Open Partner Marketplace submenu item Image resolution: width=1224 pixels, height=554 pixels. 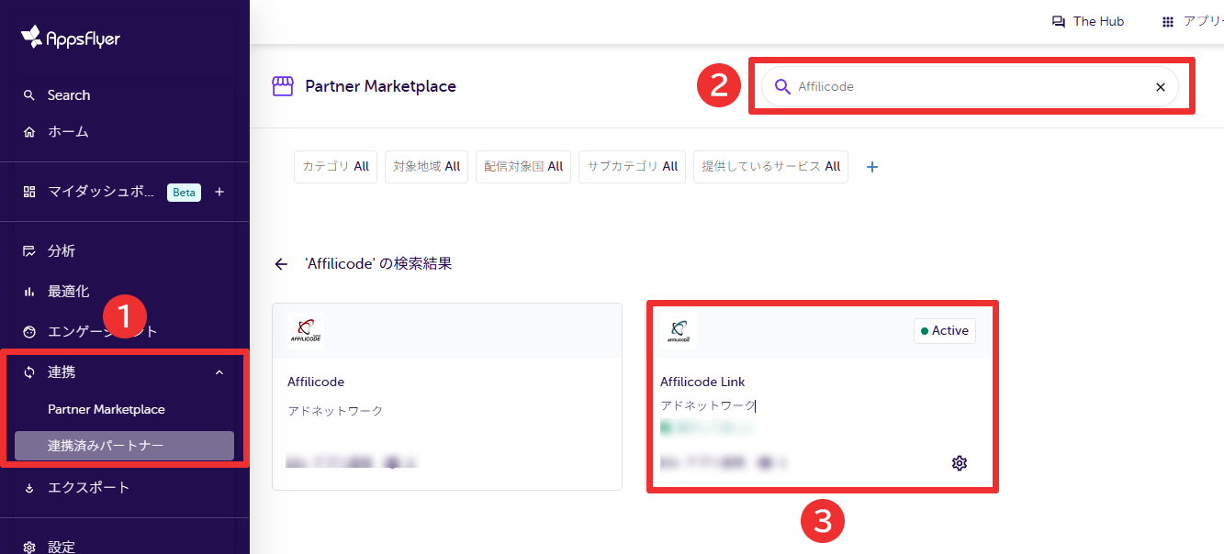click(107, 409)
